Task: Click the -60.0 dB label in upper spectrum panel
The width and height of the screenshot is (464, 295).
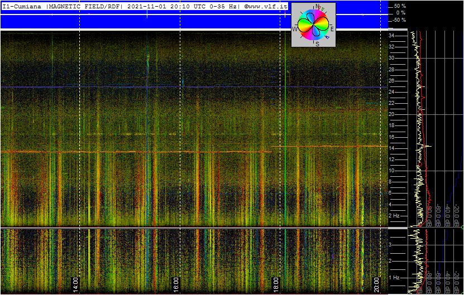Action: click(439, 215)
